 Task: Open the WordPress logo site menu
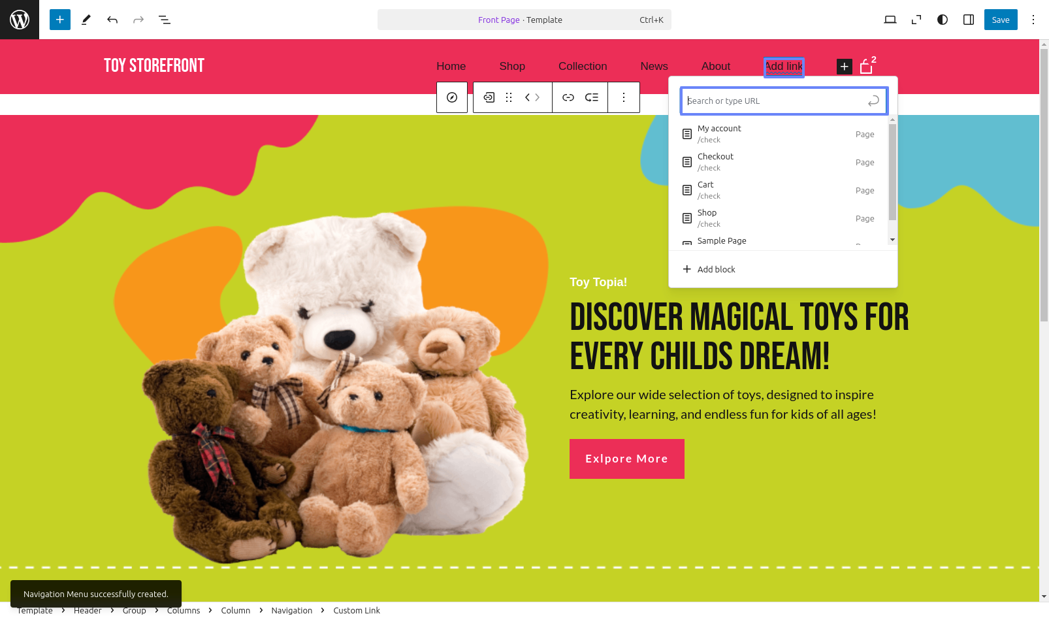coord(20,20)
